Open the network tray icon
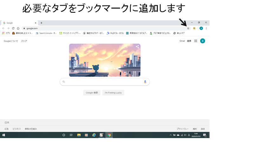 182,135
